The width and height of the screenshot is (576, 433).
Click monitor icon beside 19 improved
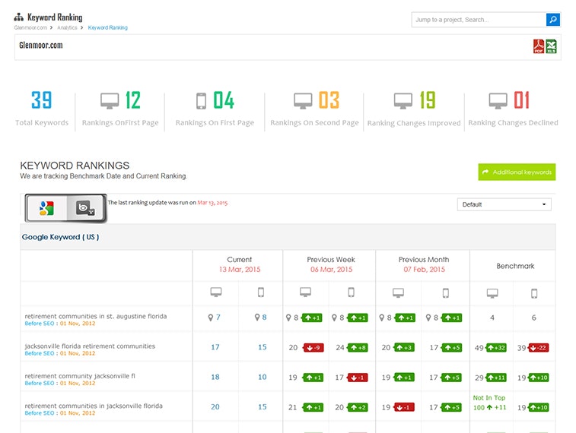(x=403, y=100)
